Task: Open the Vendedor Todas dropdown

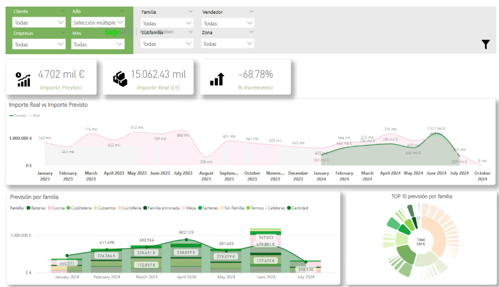Action: pyautogui.click(x=228, y=23)
